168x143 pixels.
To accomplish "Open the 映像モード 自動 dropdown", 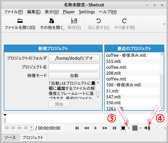I will click(74, 76).
